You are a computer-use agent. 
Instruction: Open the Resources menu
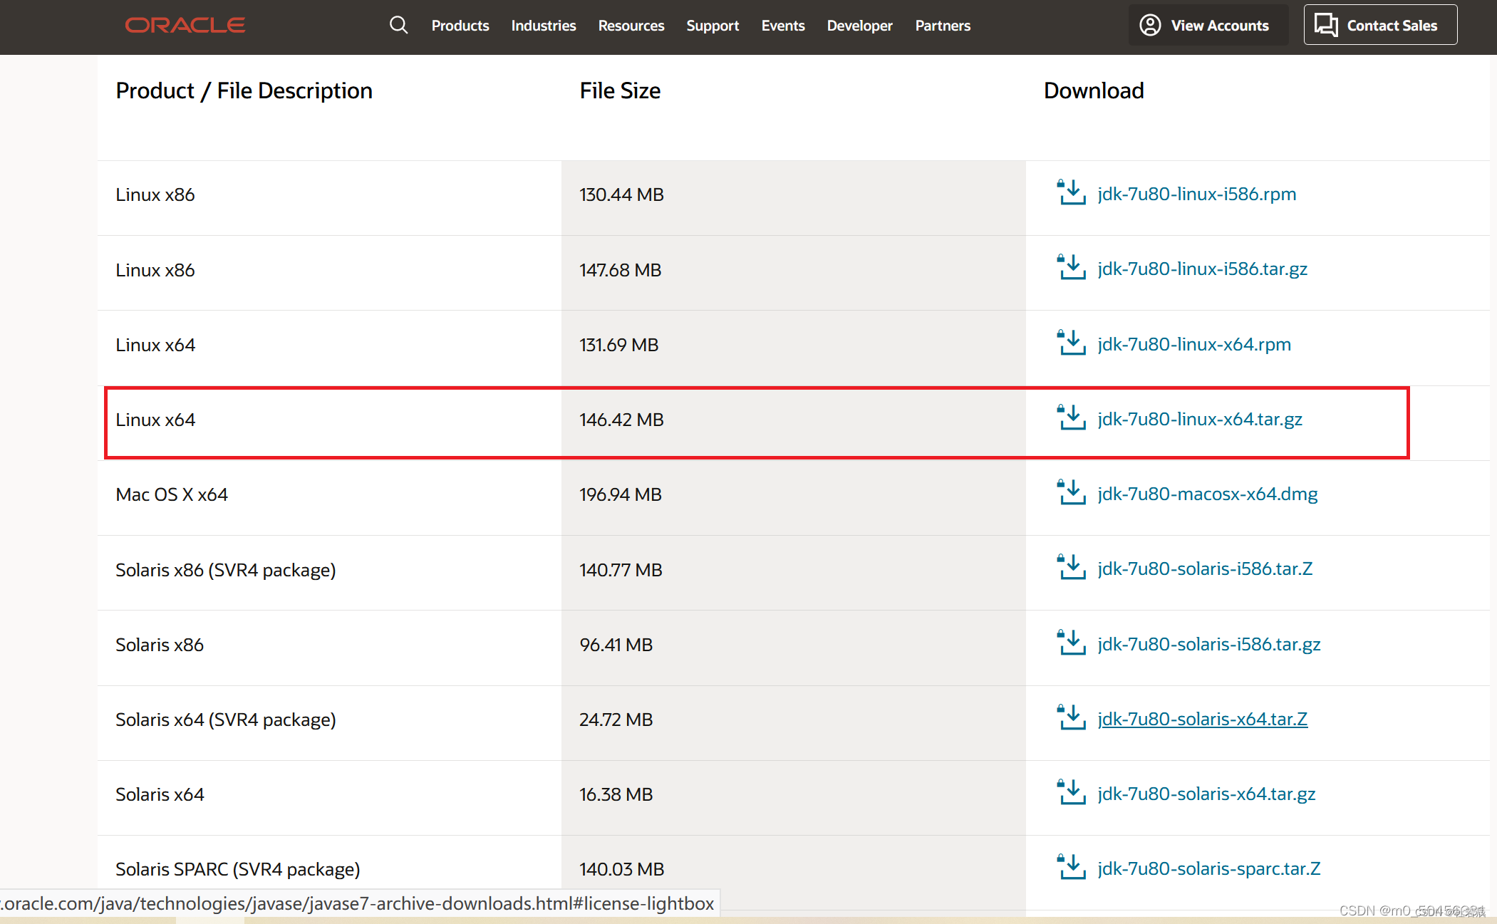pyautogui.click(x=631, y=26)
